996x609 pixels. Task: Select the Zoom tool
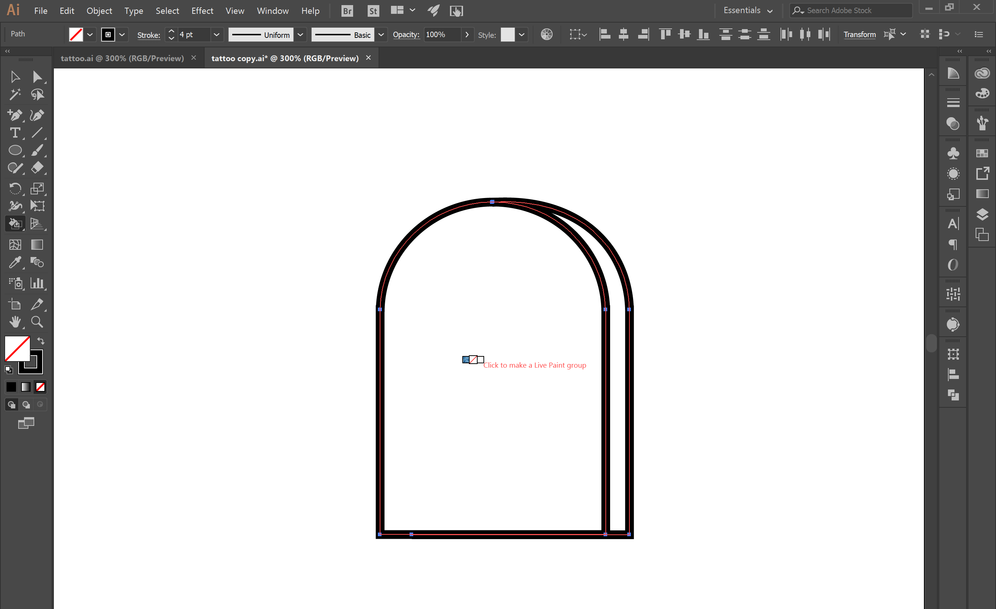37,322
